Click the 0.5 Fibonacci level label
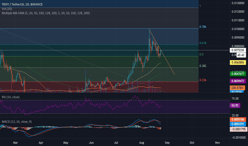 201,54
